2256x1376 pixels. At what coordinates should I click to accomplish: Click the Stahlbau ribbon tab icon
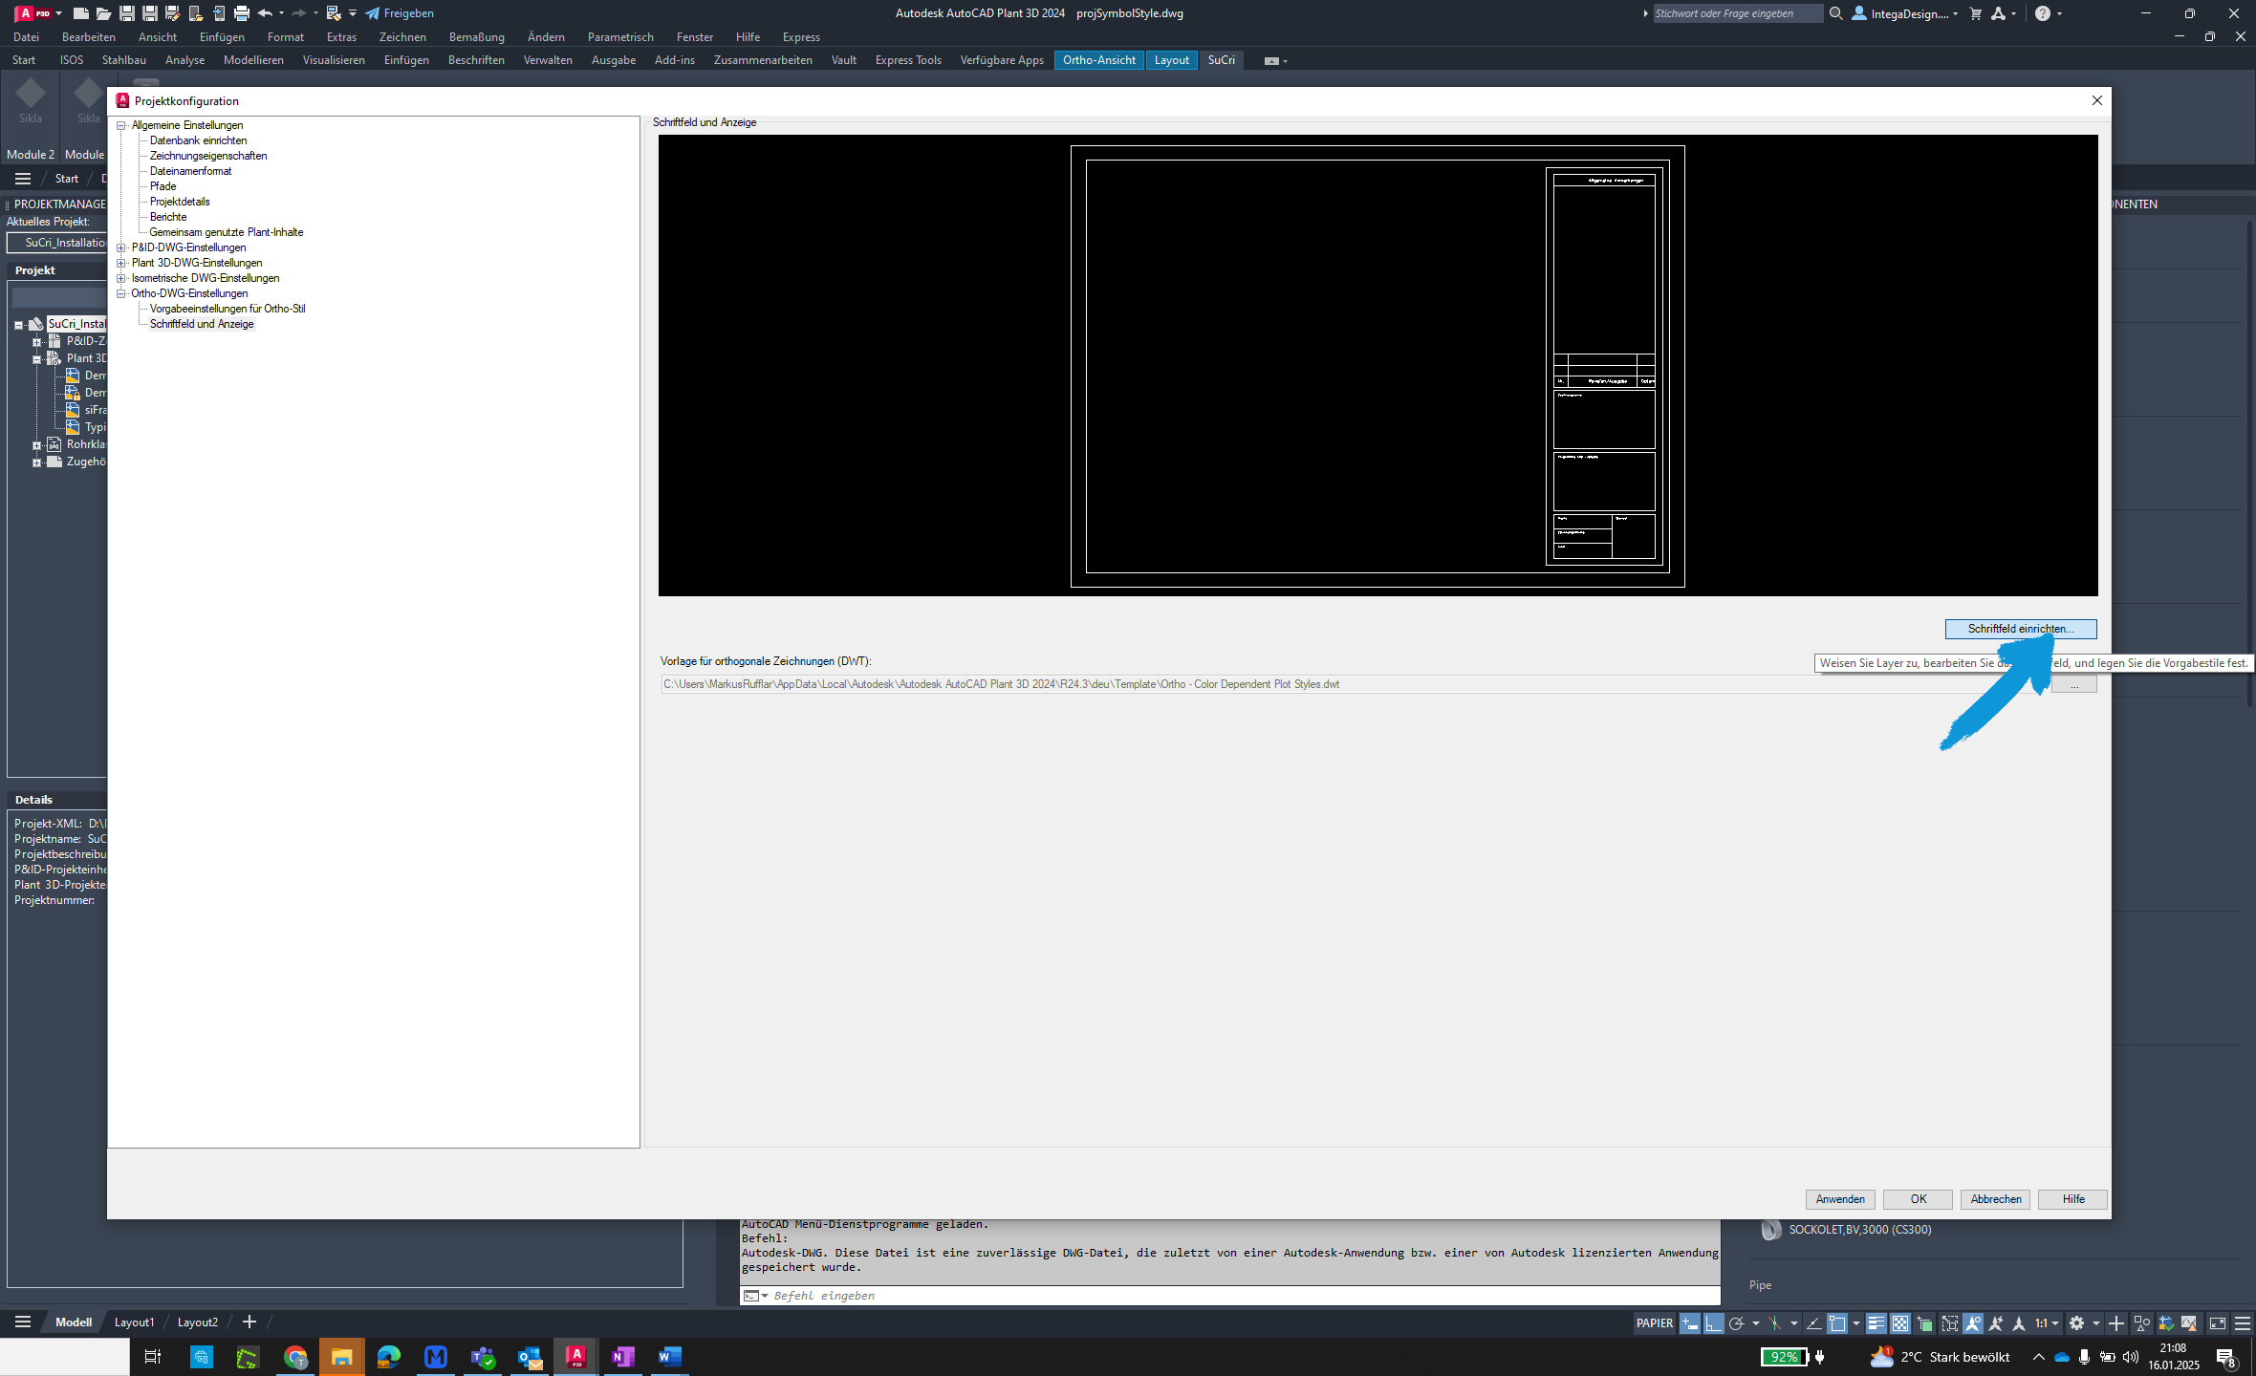125,59
